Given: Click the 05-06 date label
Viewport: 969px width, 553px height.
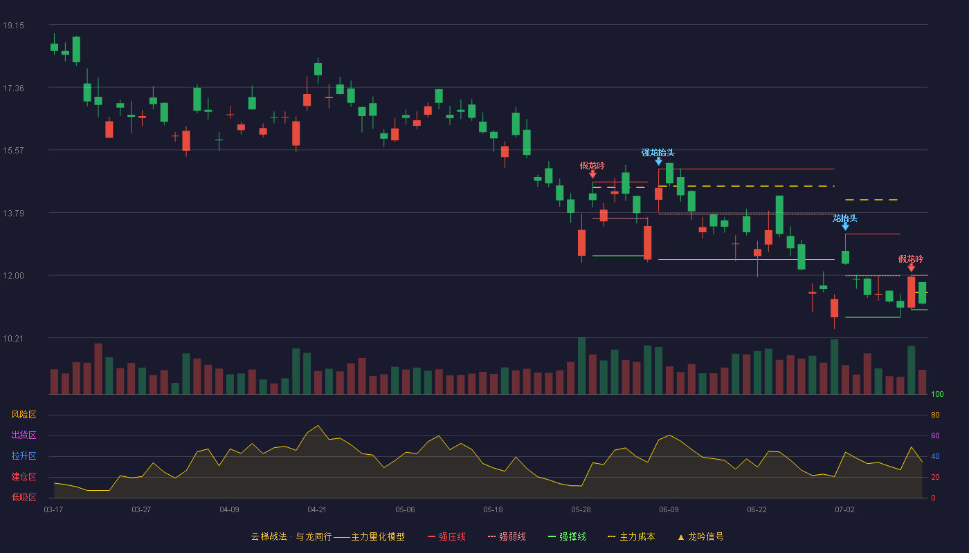Looking at the screenshot, I should [405, 509].
